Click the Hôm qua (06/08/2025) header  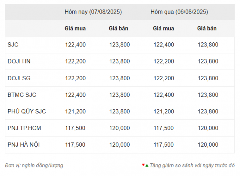179,12
